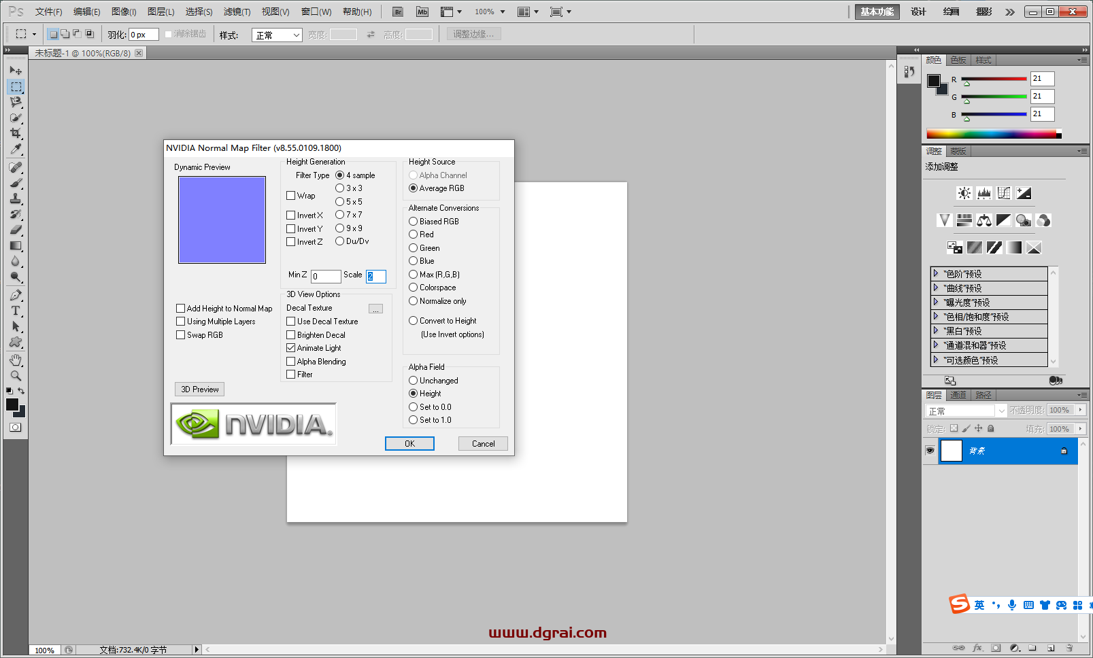Select the Blur tool
1093x658 pixels.
(16, 261)
